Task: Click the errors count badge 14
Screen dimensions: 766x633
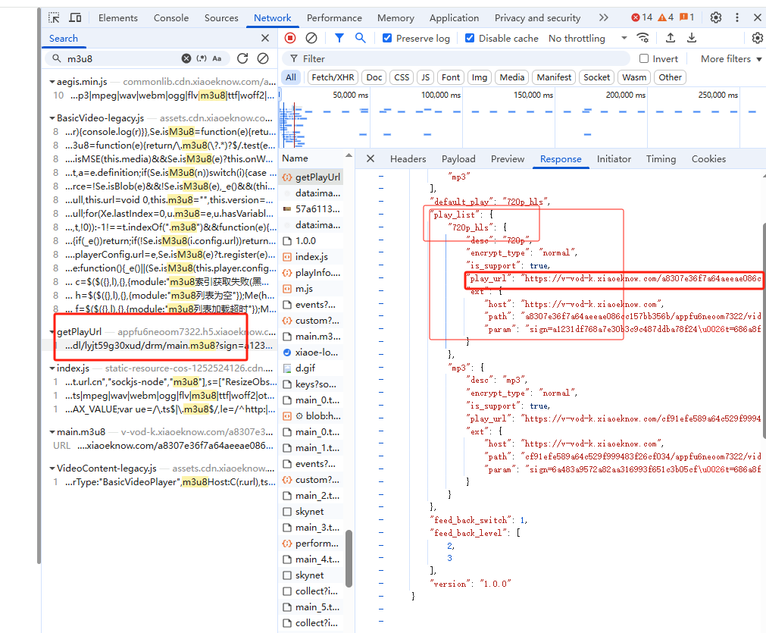Action: 642,17
